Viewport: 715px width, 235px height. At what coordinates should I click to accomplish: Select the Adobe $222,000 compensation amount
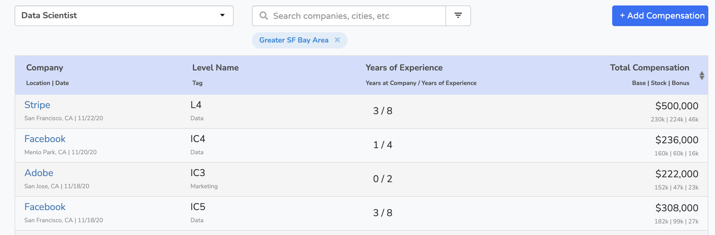(677, 174)
